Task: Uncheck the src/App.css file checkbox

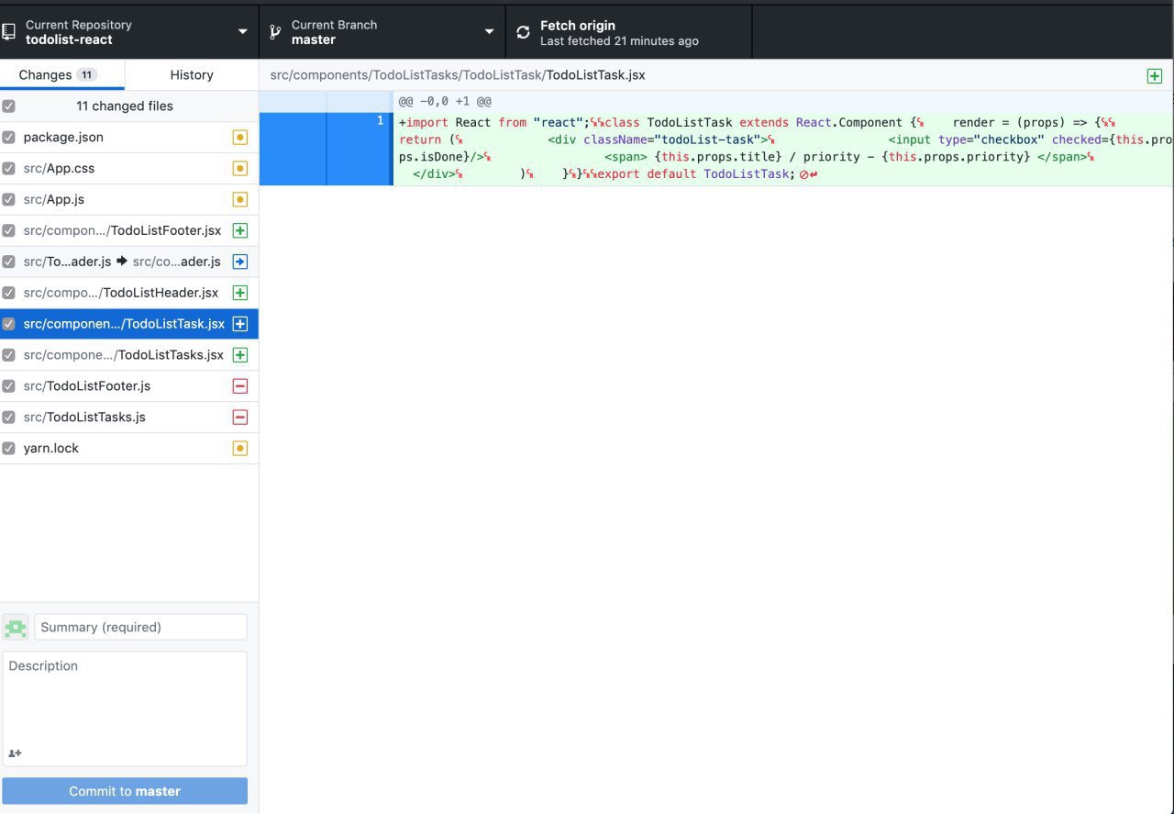Action: point(9,169)
